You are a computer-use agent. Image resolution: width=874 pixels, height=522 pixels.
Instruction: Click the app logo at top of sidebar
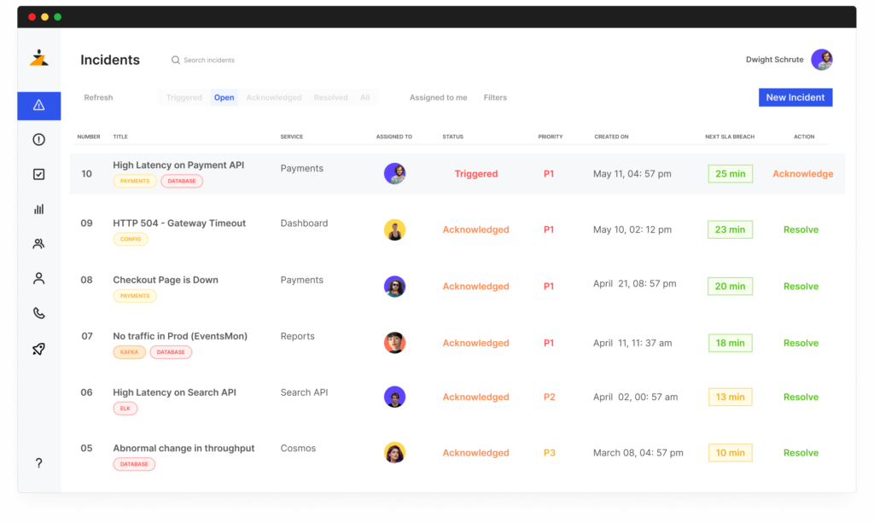[39, 57]
